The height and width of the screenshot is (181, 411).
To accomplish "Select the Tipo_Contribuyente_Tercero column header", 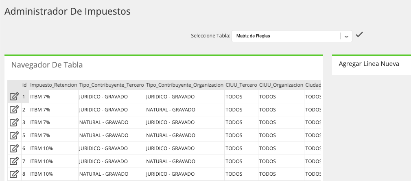I will point(111,85).
